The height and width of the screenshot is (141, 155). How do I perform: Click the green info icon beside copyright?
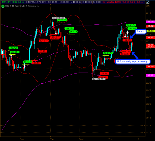point(3,6)
